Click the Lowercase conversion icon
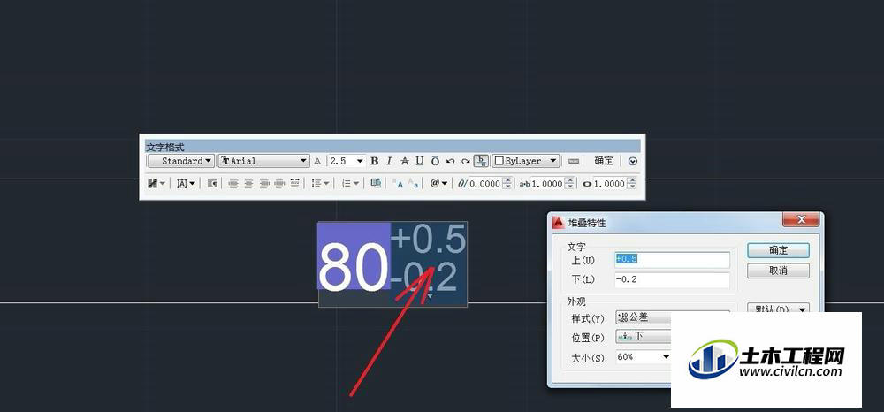Screen dimensions: 884x412 click(x=413, y=184)
